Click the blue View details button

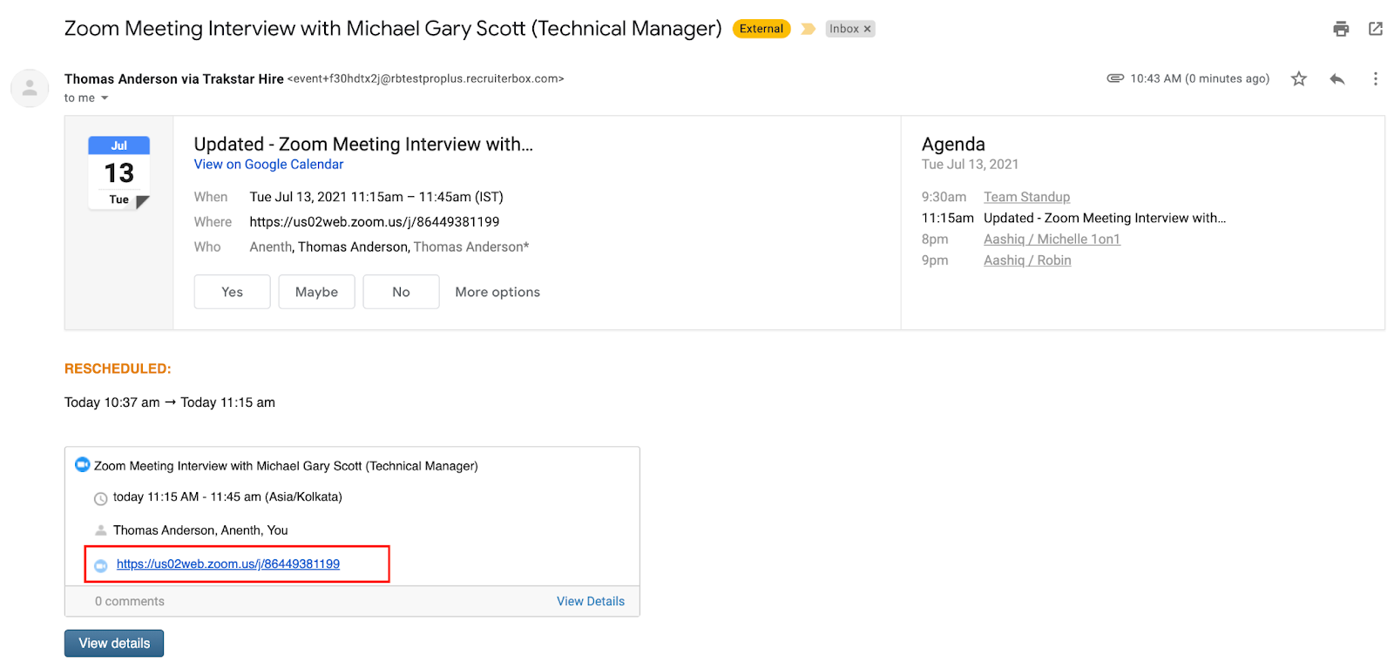pyautogui.click(x=114, y=644)
